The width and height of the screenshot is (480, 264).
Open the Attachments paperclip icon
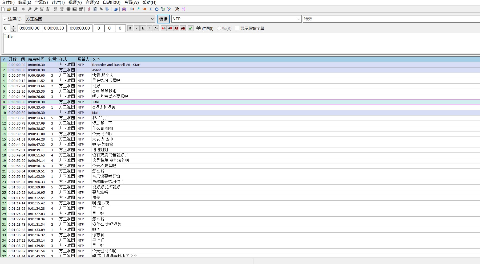(x=101, y=9)
